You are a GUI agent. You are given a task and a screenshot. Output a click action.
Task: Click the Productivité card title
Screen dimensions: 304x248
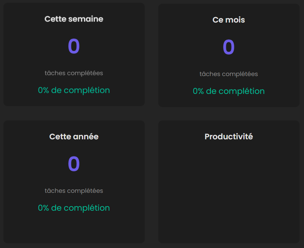coord(229,137)
